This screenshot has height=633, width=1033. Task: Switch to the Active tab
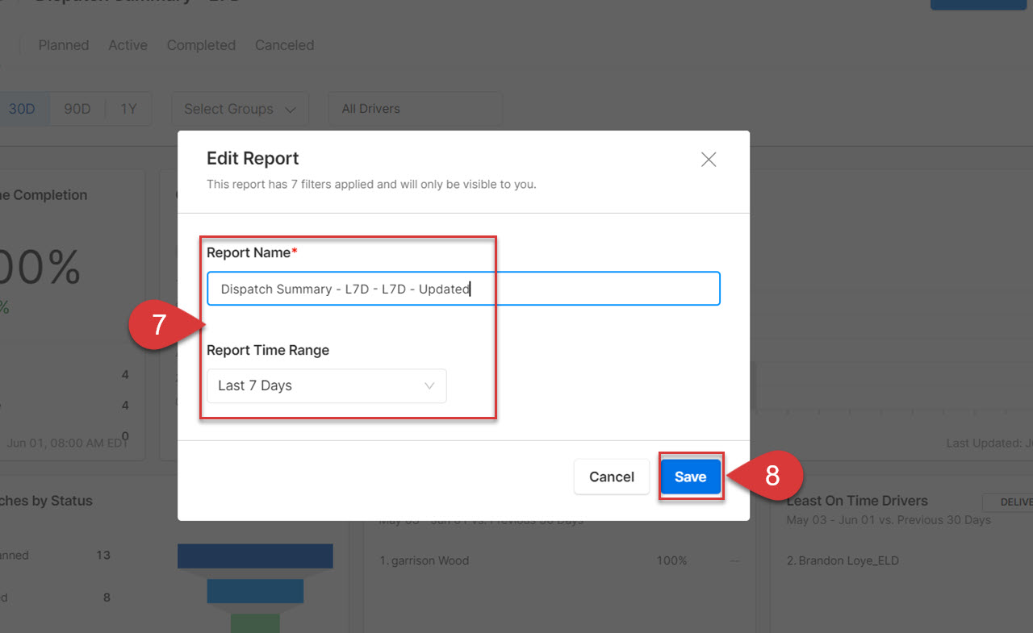click(128, 45)
